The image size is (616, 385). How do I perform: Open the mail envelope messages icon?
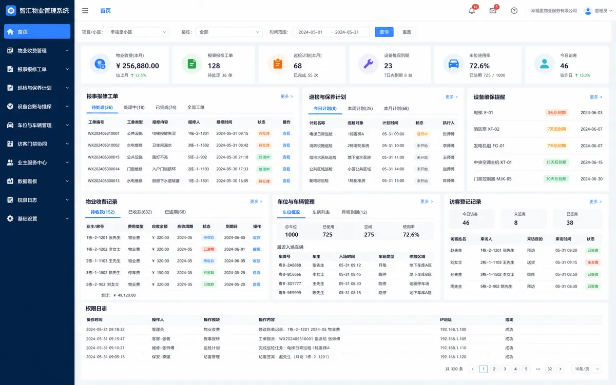tap(493, 11)
